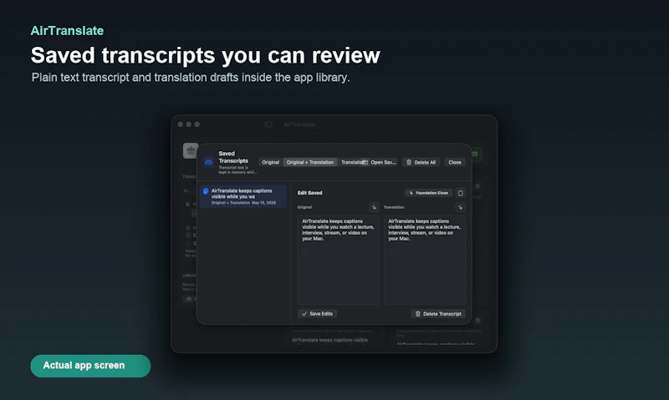Screen dimensions: 669x400
Task: Click the Delete Transcript button
Action: coord(438,313)
